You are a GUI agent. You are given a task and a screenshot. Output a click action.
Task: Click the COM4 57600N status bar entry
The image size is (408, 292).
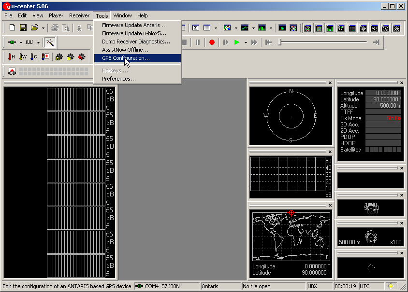(167, 286)
